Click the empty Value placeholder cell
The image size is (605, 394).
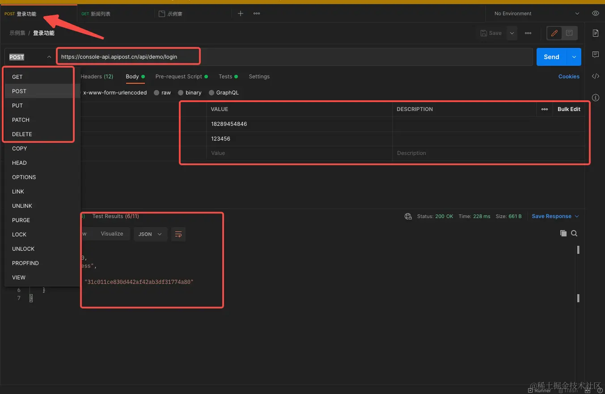(299, 153)
